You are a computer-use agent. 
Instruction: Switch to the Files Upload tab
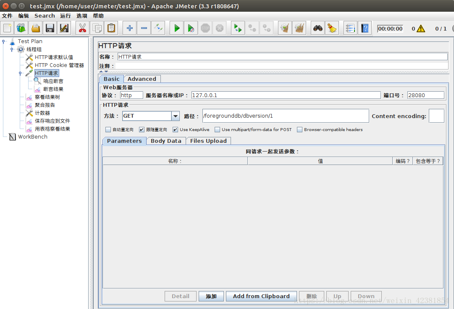(x=208, y=141)
